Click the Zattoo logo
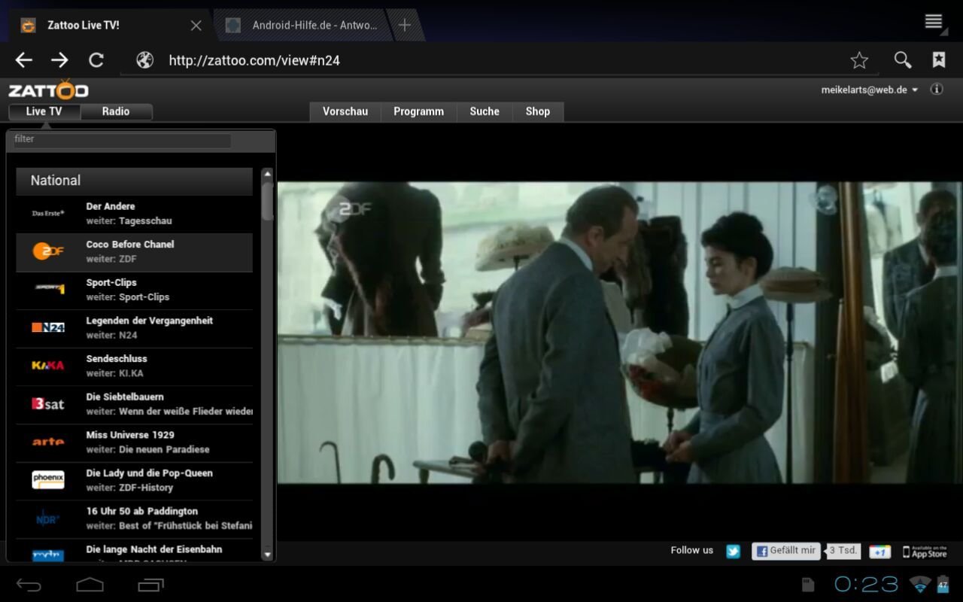This screenshot has height=602, width=963. 48,90
